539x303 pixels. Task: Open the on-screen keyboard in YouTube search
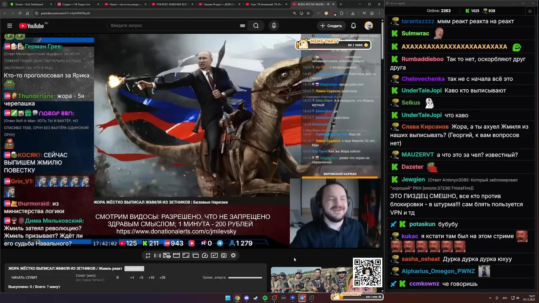tap(242, 26)
